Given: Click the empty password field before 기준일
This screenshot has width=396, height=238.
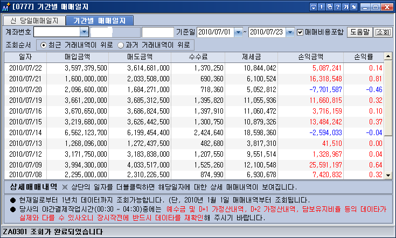Looking at the screenshot, I should 158,32.
